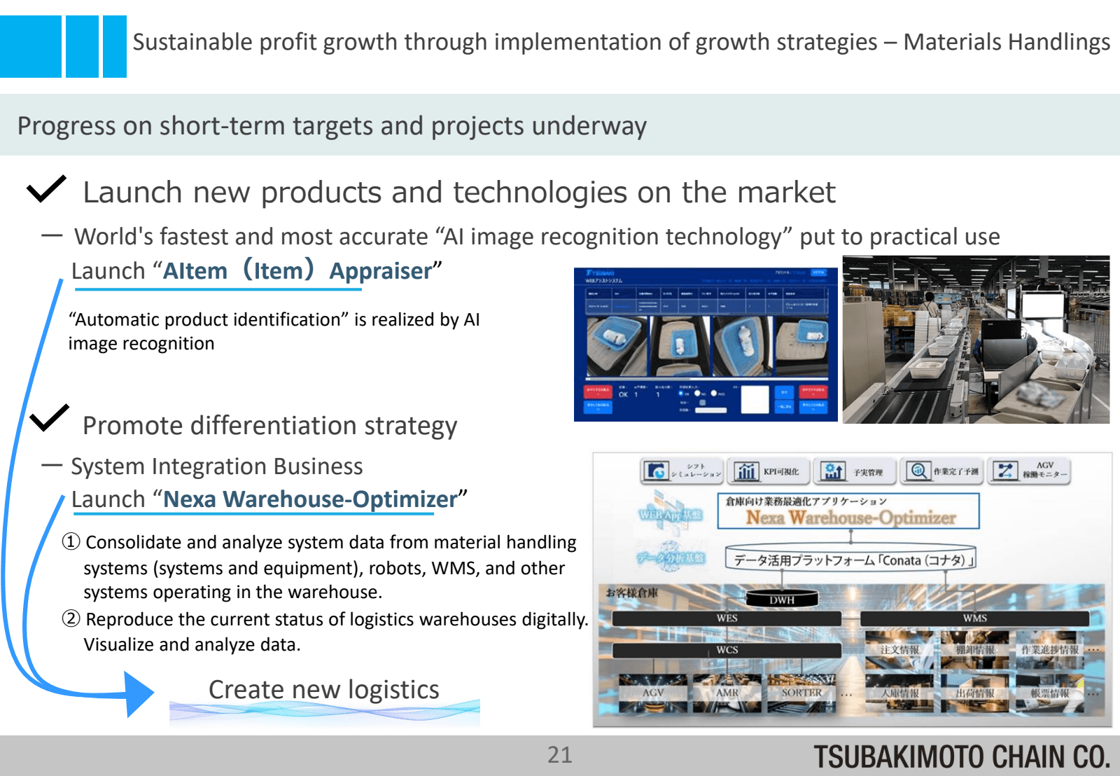Click the WEB App基盤 graphic
The width and height of the screenshot is (1120, 776).
[670, 513]
